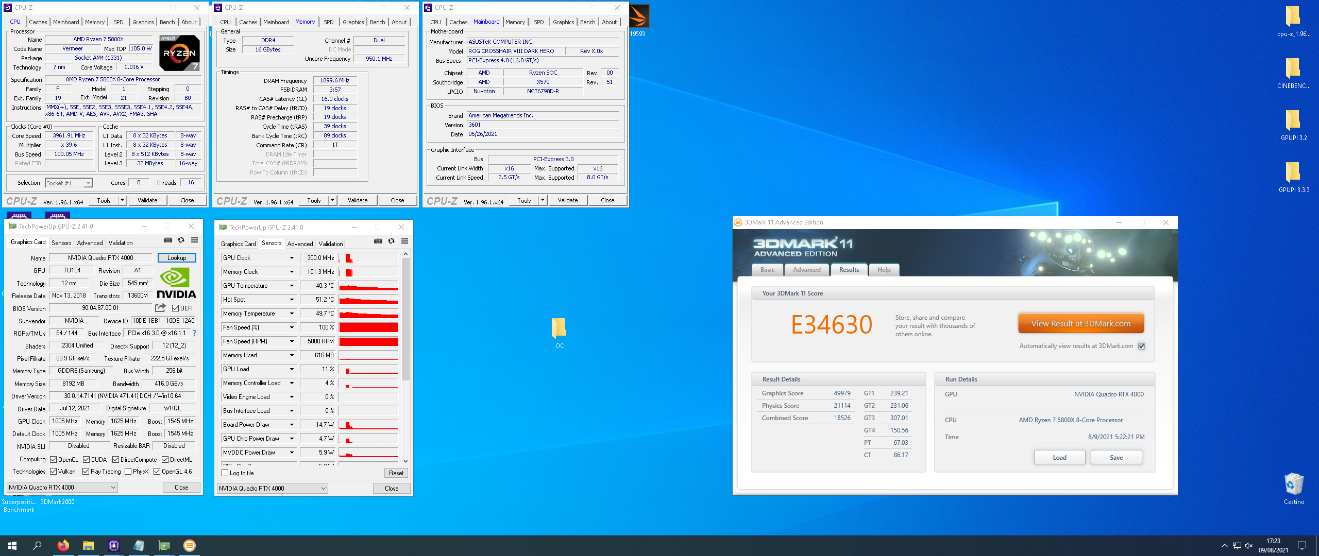Screen dimensions: 1319x556
Task: Click camera icon in GPU-Z Sensors window
Action: (378, 241)
